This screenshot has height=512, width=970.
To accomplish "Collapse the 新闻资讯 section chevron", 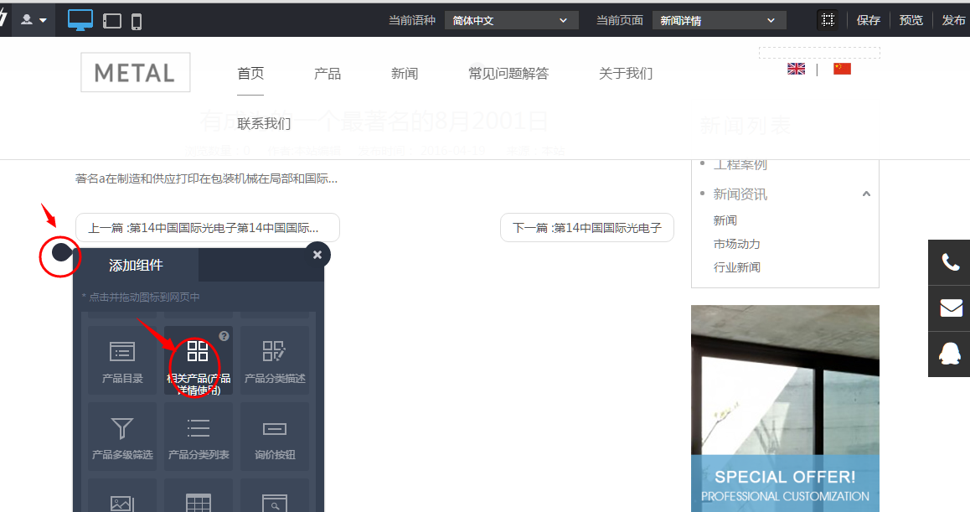I will (866, 194).
